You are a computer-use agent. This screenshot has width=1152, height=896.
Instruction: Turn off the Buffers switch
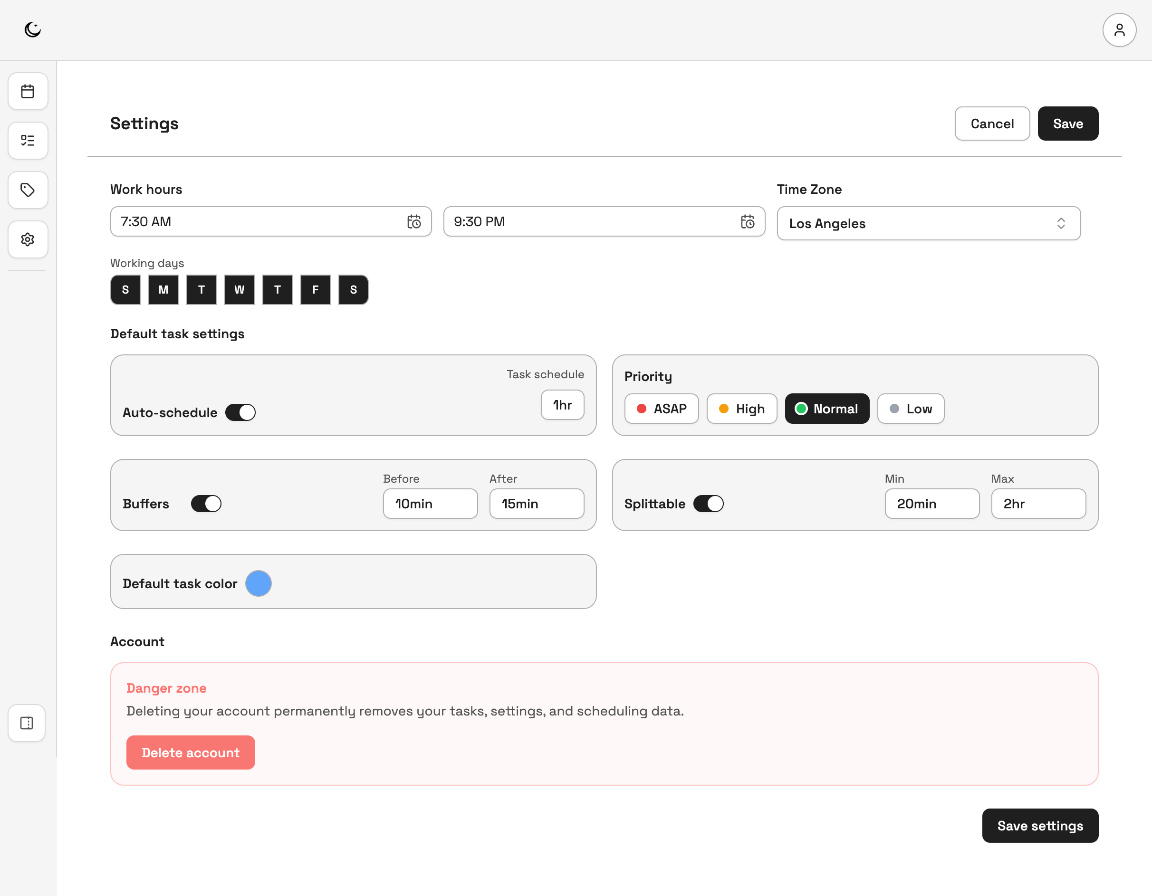[x=206, y=504]
